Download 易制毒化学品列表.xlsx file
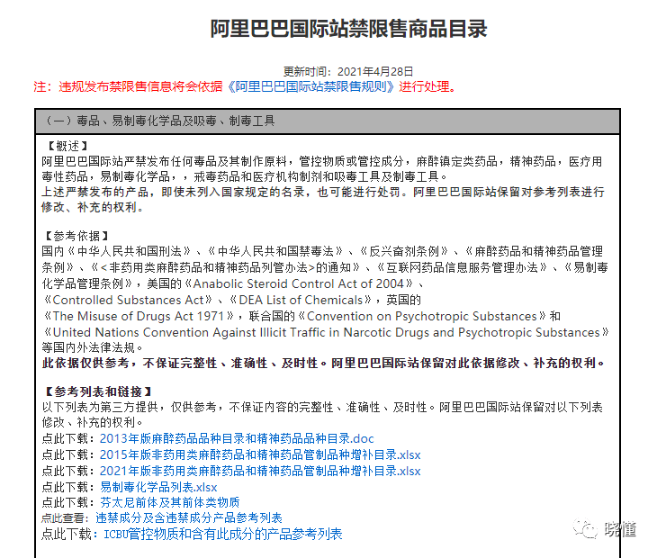Viewport: 657px width, 558px height. [x=158, y=487]
